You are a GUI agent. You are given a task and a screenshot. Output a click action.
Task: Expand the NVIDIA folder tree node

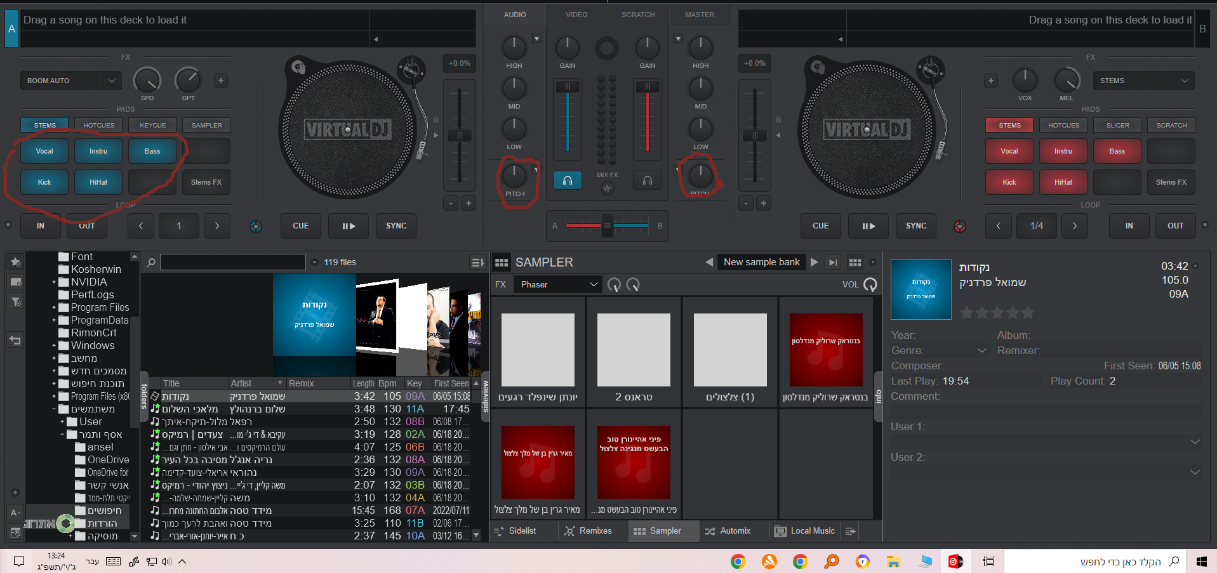pyautogui.click(x=54, y=282)
